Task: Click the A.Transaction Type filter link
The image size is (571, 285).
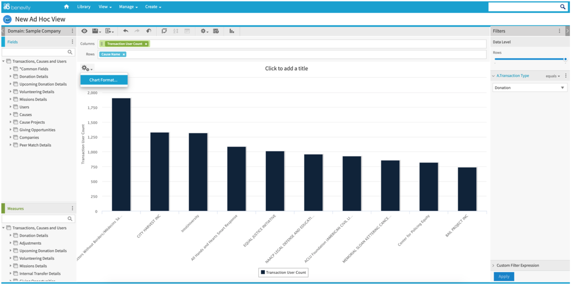Action: [513, 76]
